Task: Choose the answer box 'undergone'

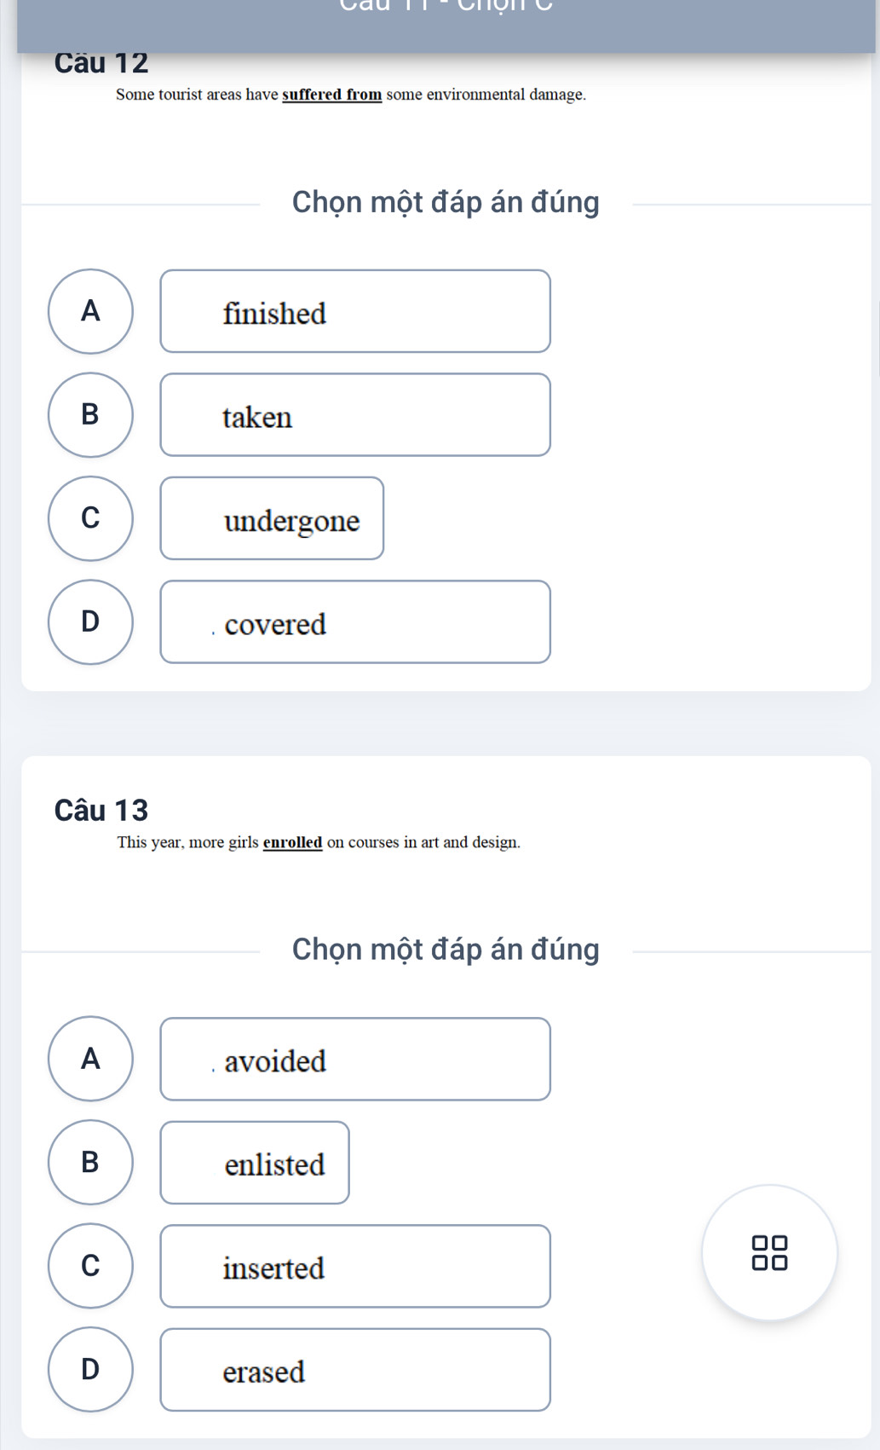Action: tap(272, 518)
